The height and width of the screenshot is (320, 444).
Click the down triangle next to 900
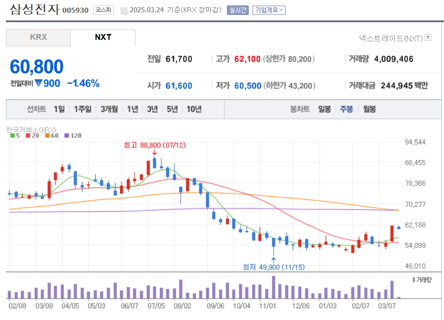pos(39,83)
